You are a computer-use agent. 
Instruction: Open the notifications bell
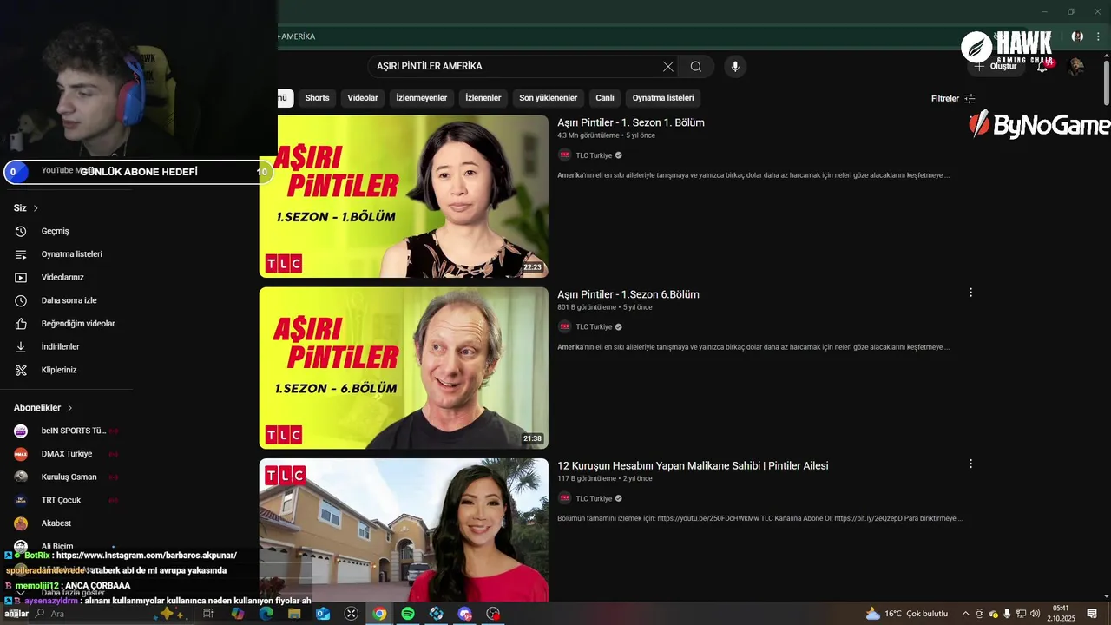[x=1042, y=66]
